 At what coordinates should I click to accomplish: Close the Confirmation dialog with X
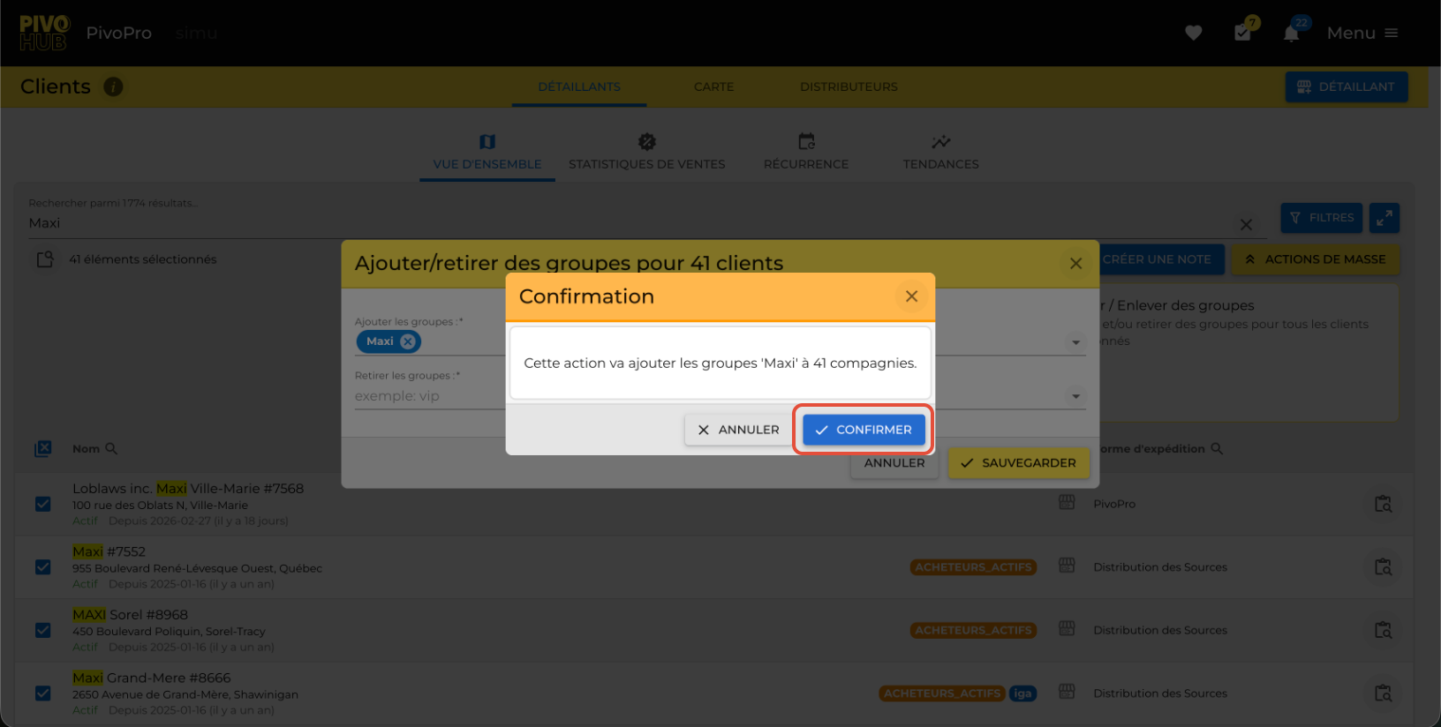click(x=911, y=296)
